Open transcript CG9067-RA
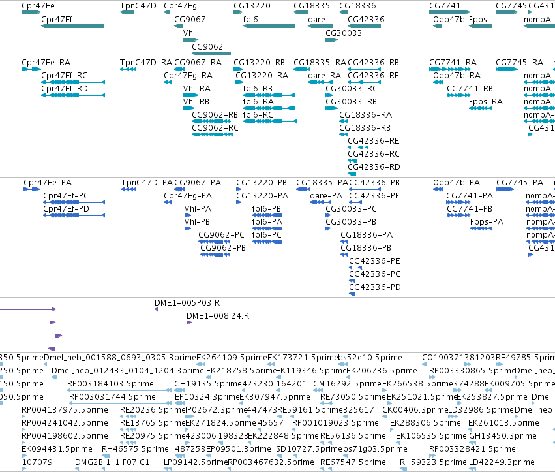Image resolution: width=555 pixels, height=472 pixels. (198, 63)
